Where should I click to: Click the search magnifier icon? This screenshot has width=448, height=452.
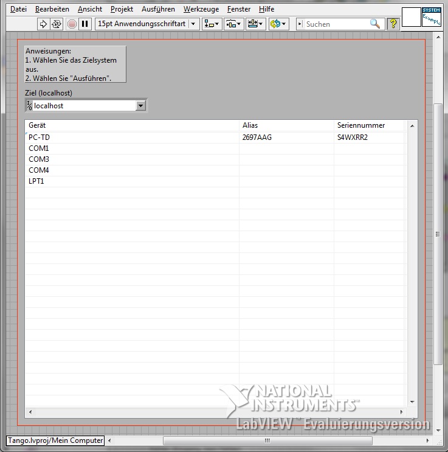tap(375, 24)
